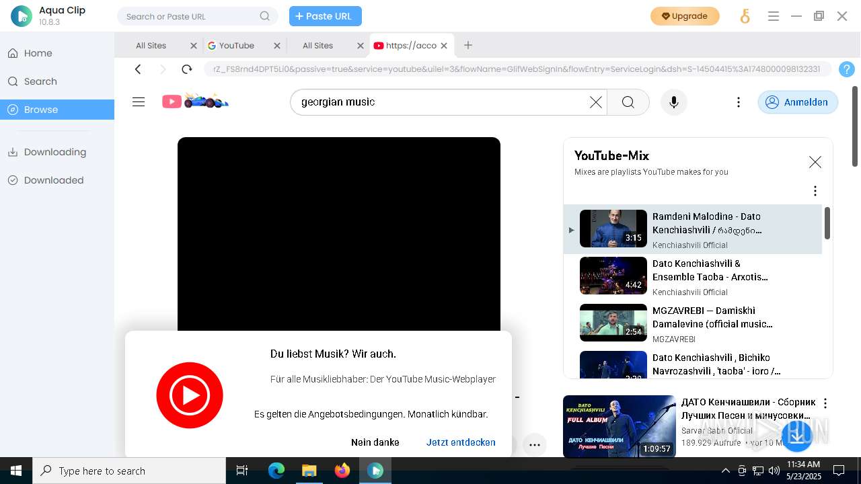The image size is (861, 484).
Task: Open the ДАТО Кенчиашвили - Сборник title
Action: (x=749, y=409)
